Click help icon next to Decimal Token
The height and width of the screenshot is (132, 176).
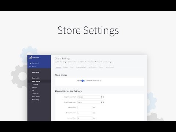(x=94, y=107)
